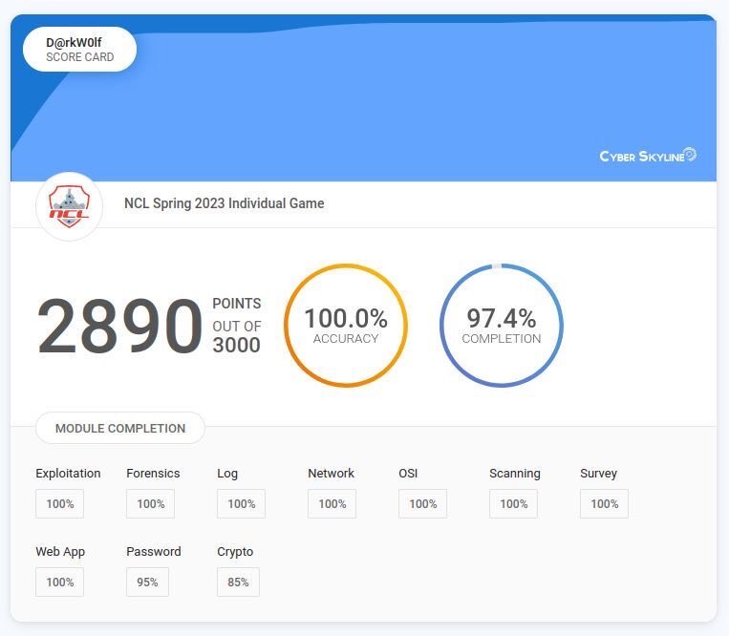Click the Web App module label
Image resolution: width=729 pixels, height=636 pixels.
(x=60, y=552)
